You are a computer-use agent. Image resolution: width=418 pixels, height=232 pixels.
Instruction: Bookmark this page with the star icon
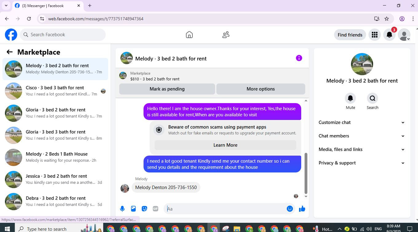[x=387, y=19]
